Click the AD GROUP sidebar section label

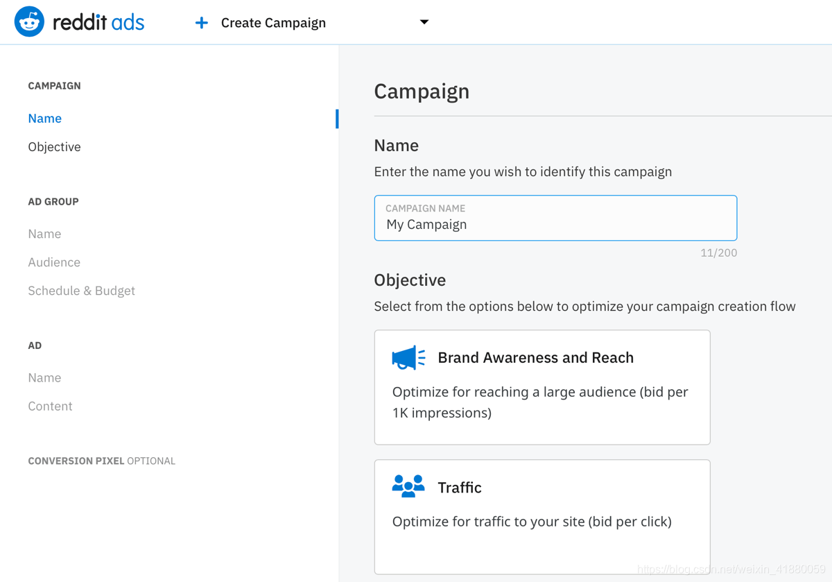53,201
